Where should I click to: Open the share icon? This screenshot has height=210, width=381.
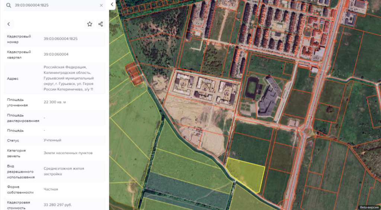click(100, 24)
